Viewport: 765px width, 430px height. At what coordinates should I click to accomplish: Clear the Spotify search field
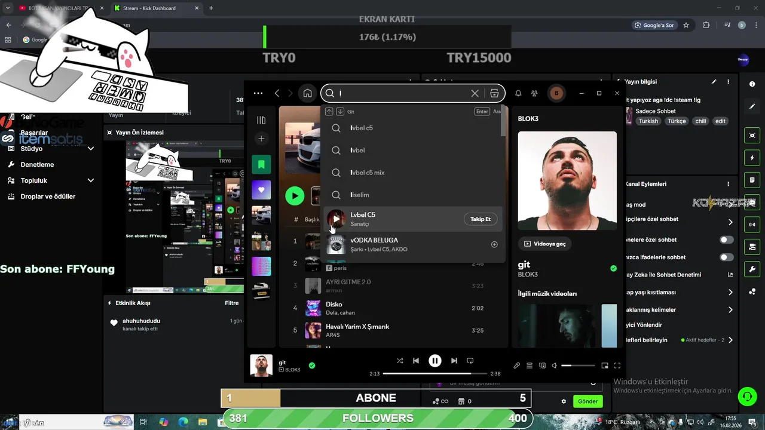(x=475, y=93)
